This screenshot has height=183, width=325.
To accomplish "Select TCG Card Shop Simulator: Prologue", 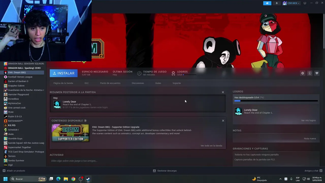I will 24,152.
